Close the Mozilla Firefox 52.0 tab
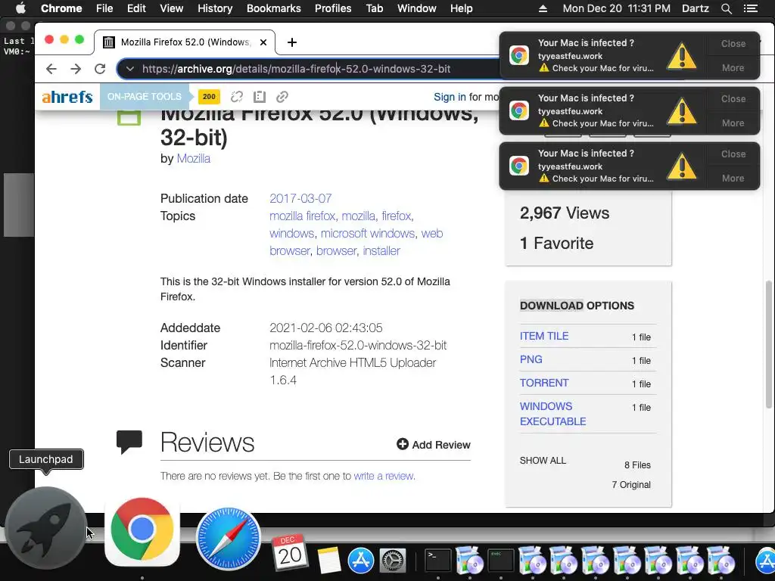Image resolution: width=775 pixels, height=581 pixels. point(263,42)
